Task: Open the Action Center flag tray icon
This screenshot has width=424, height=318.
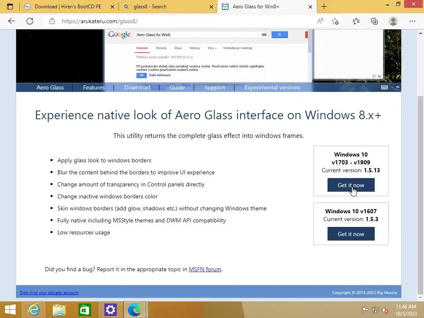Action: click(x=365, y=310)
